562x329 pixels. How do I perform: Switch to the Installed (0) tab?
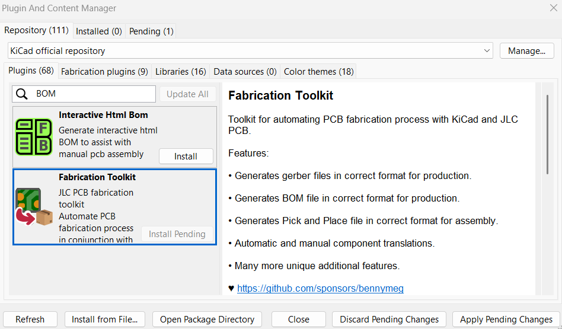point(99,31)
